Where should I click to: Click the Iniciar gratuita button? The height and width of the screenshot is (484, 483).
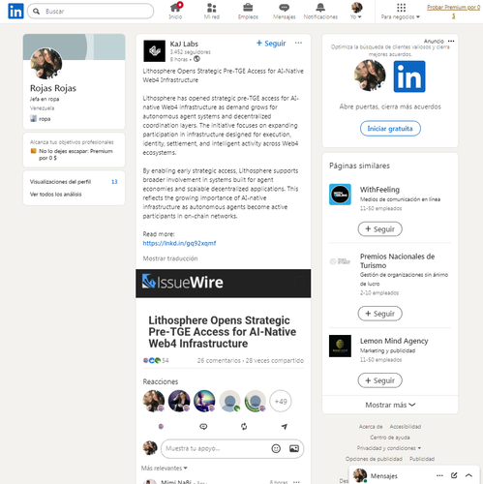point(390,129)
